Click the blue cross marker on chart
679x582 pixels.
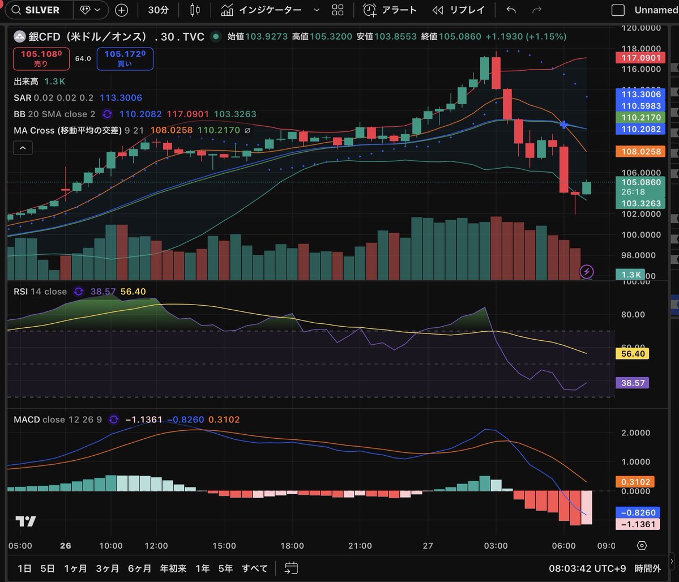click(564, 125)
